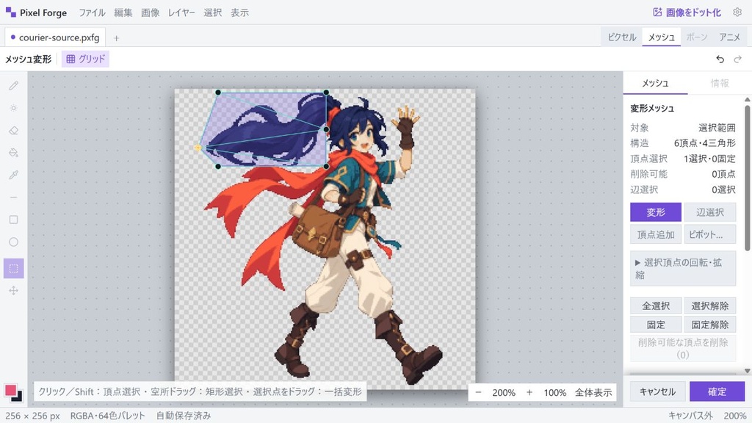
Task: Open the 選択 menu
Action: click(x=212, y=12)
